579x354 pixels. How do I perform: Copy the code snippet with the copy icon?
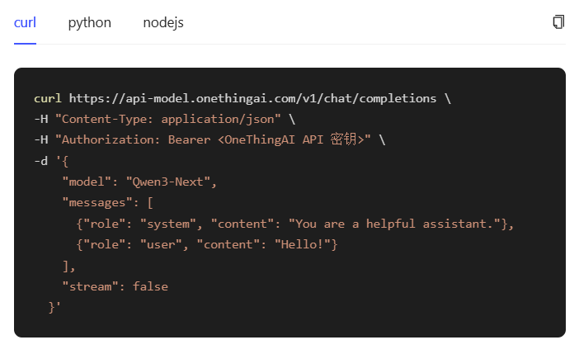point(558,22)
